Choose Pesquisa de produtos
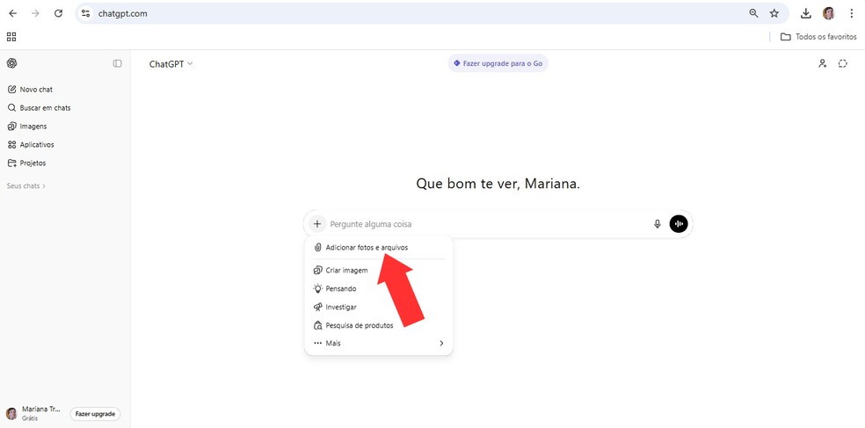 [378, 325]
